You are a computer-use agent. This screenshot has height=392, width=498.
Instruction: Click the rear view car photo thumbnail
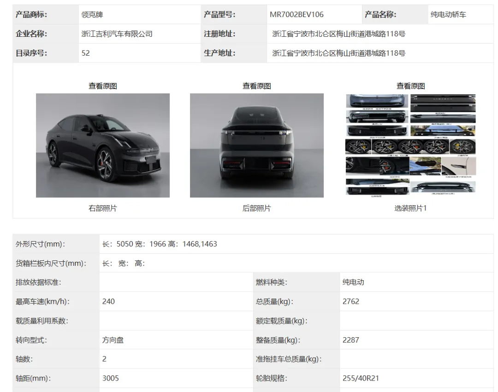257,145
